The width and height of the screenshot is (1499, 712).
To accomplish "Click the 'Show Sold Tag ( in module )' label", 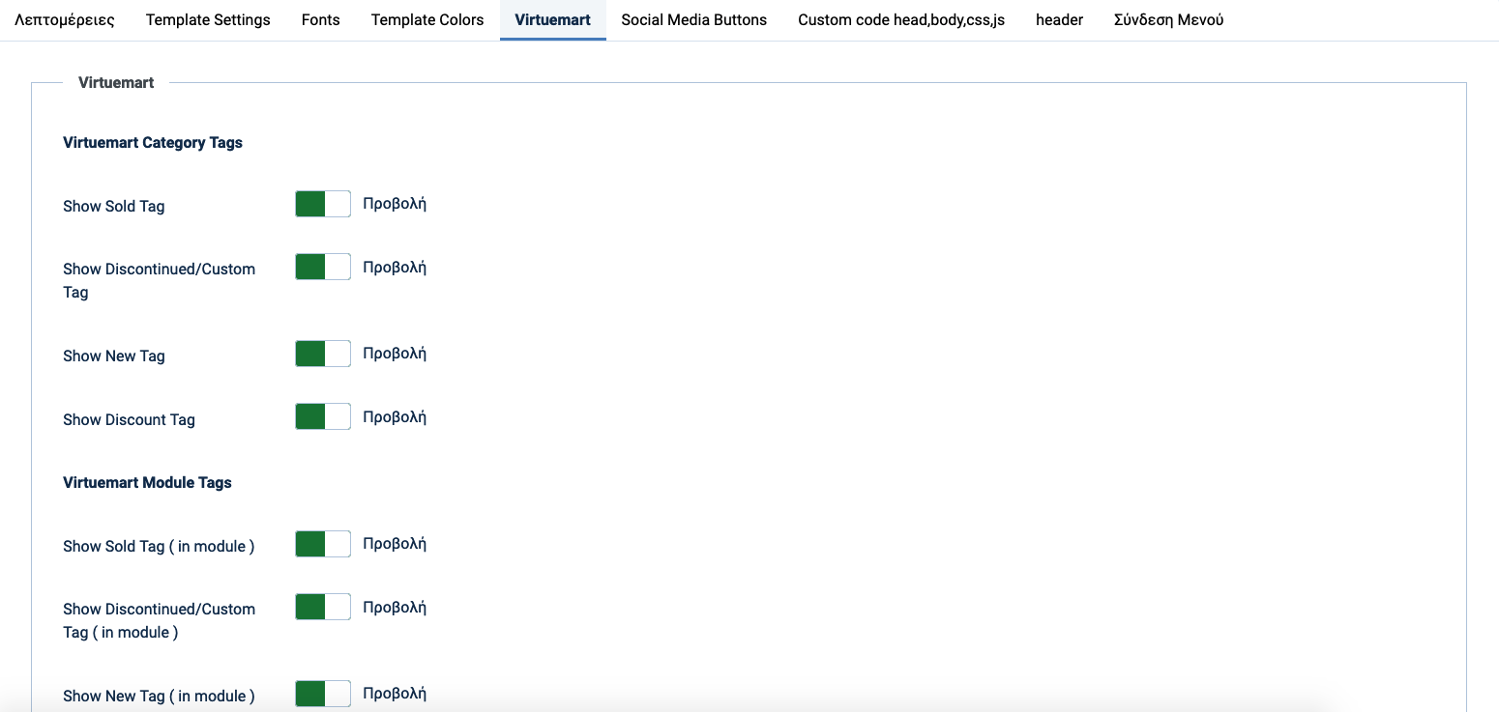I will pyautogui.click(x=159, y=547).
